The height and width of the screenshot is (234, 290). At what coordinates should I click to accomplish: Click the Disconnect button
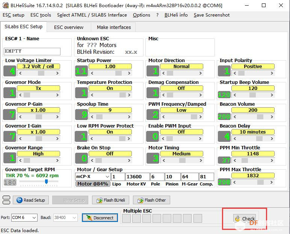tap(100, 218)
